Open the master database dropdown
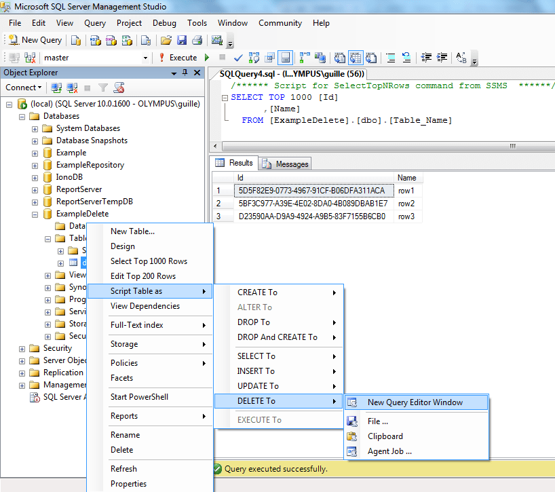Viewport: 555px width, 492px height. coord(146,58)
